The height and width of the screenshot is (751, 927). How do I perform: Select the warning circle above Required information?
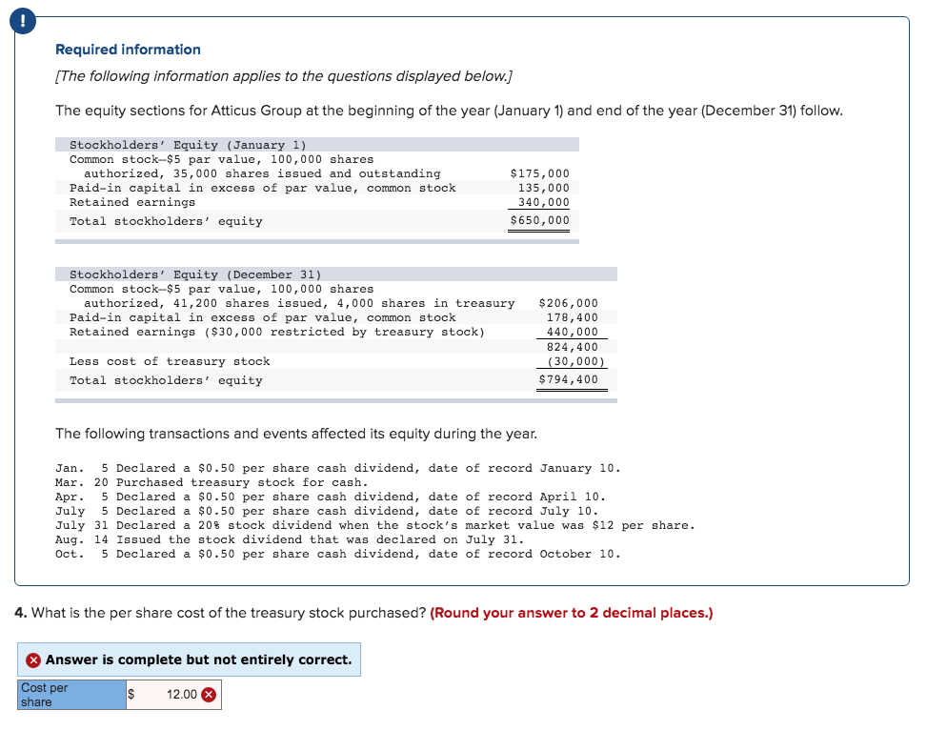point(22,20)
